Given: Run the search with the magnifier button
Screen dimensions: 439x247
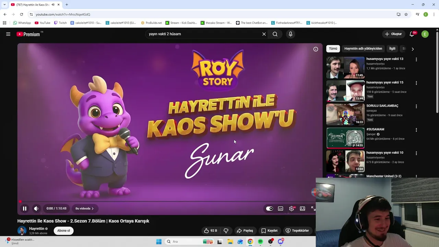Looking at the screenshot, I should pyautogui.click(x=275, y=34).
